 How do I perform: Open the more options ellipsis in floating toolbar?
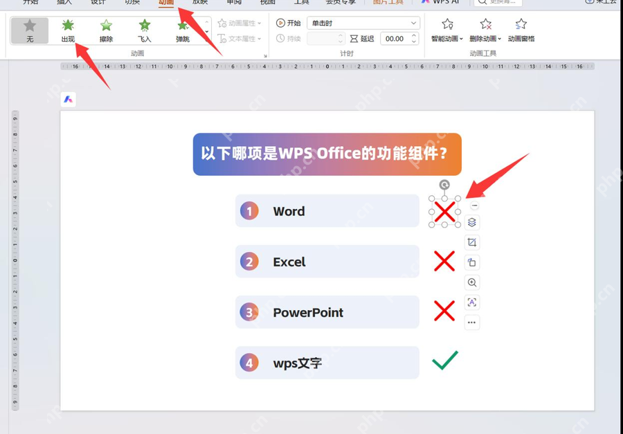472,323
